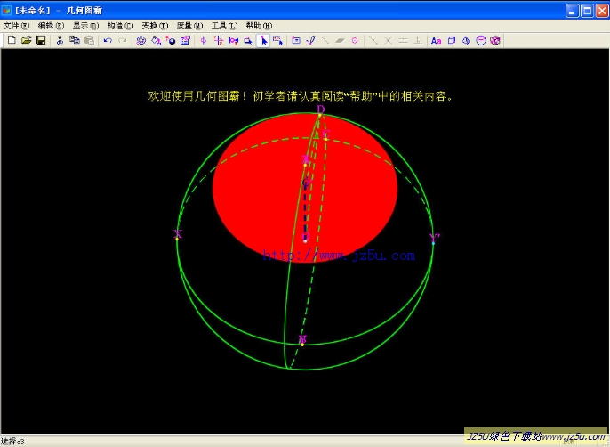Open the 工具 menu

pyautogui.click(x=224, y=26)
